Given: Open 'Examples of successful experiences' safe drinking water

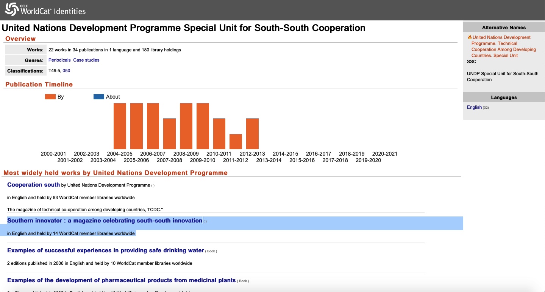Looking at the screenshot, I should 106,250.
